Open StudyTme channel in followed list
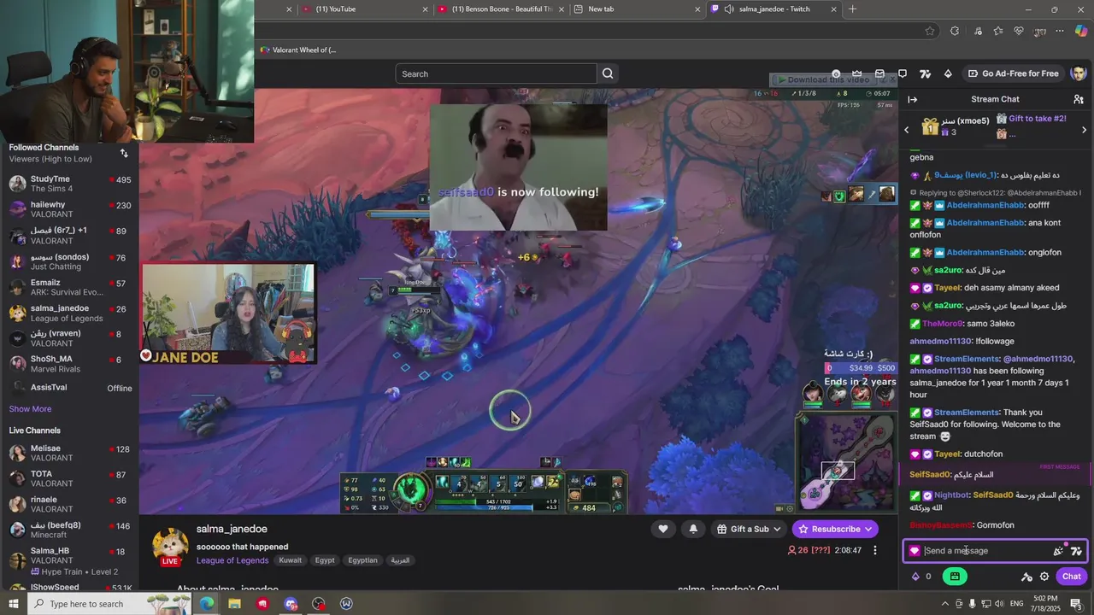The image size is (1094, 615). (x=69, y=184)
